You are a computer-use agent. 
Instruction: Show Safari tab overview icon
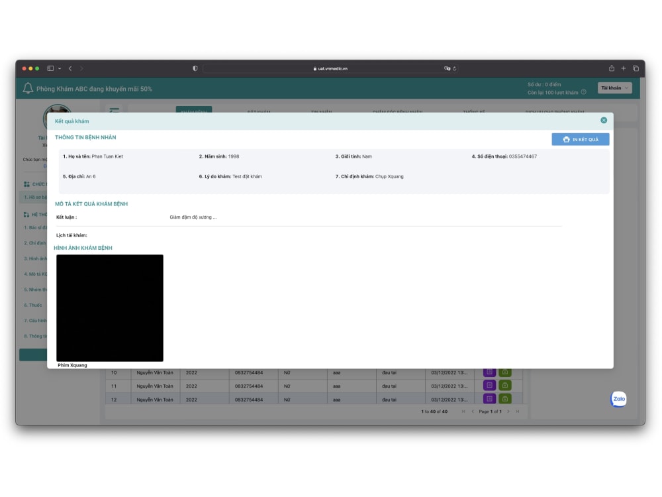(x=636, y=68)
